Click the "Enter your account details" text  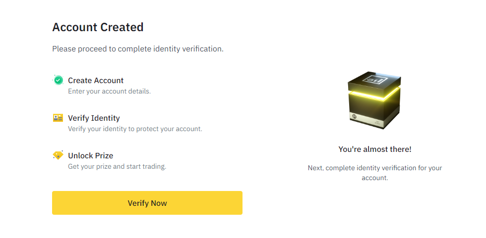[110, 92]
